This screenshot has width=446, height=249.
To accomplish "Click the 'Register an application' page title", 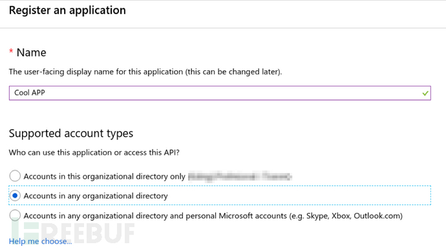I will pos(67,10).
